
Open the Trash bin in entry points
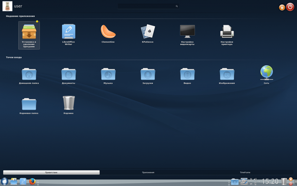[69, 105]
